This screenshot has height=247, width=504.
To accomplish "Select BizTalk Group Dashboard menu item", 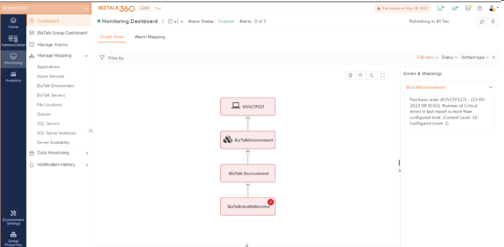I will [62, 33].
